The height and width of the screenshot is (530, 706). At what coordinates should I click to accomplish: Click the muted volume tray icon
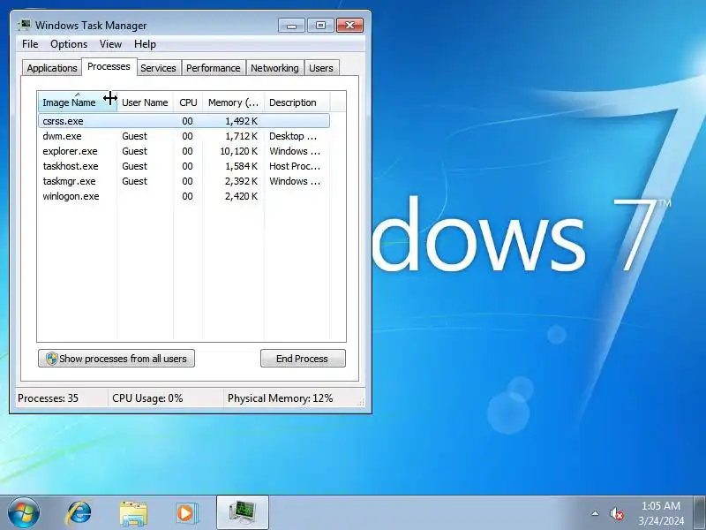tap(616, 514)
